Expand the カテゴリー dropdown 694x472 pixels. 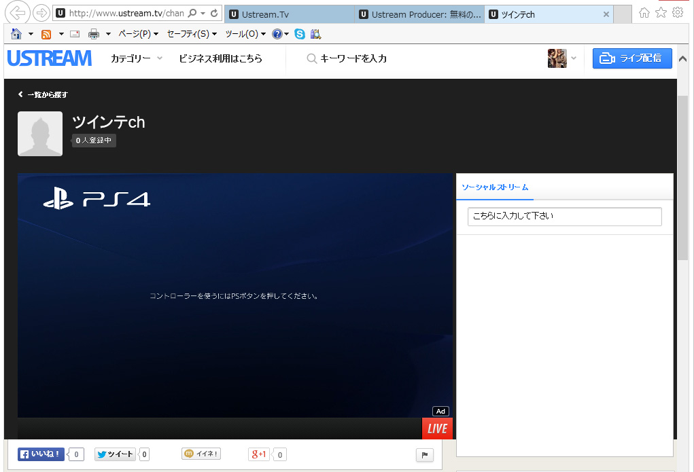tap(137, 58)
